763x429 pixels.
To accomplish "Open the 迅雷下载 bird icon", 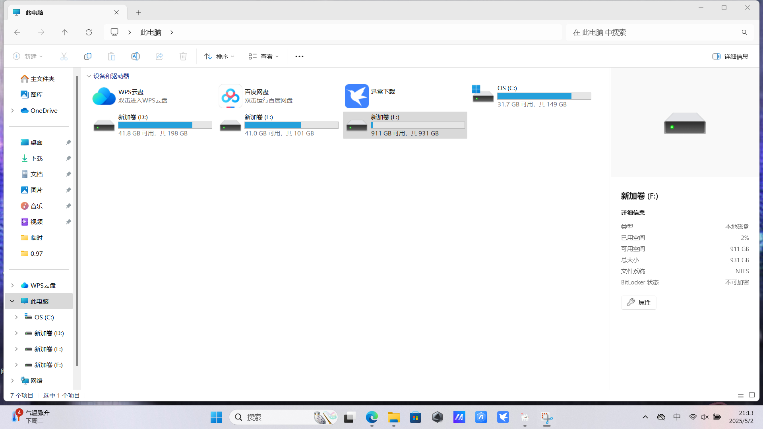I will tap(356, 96).
